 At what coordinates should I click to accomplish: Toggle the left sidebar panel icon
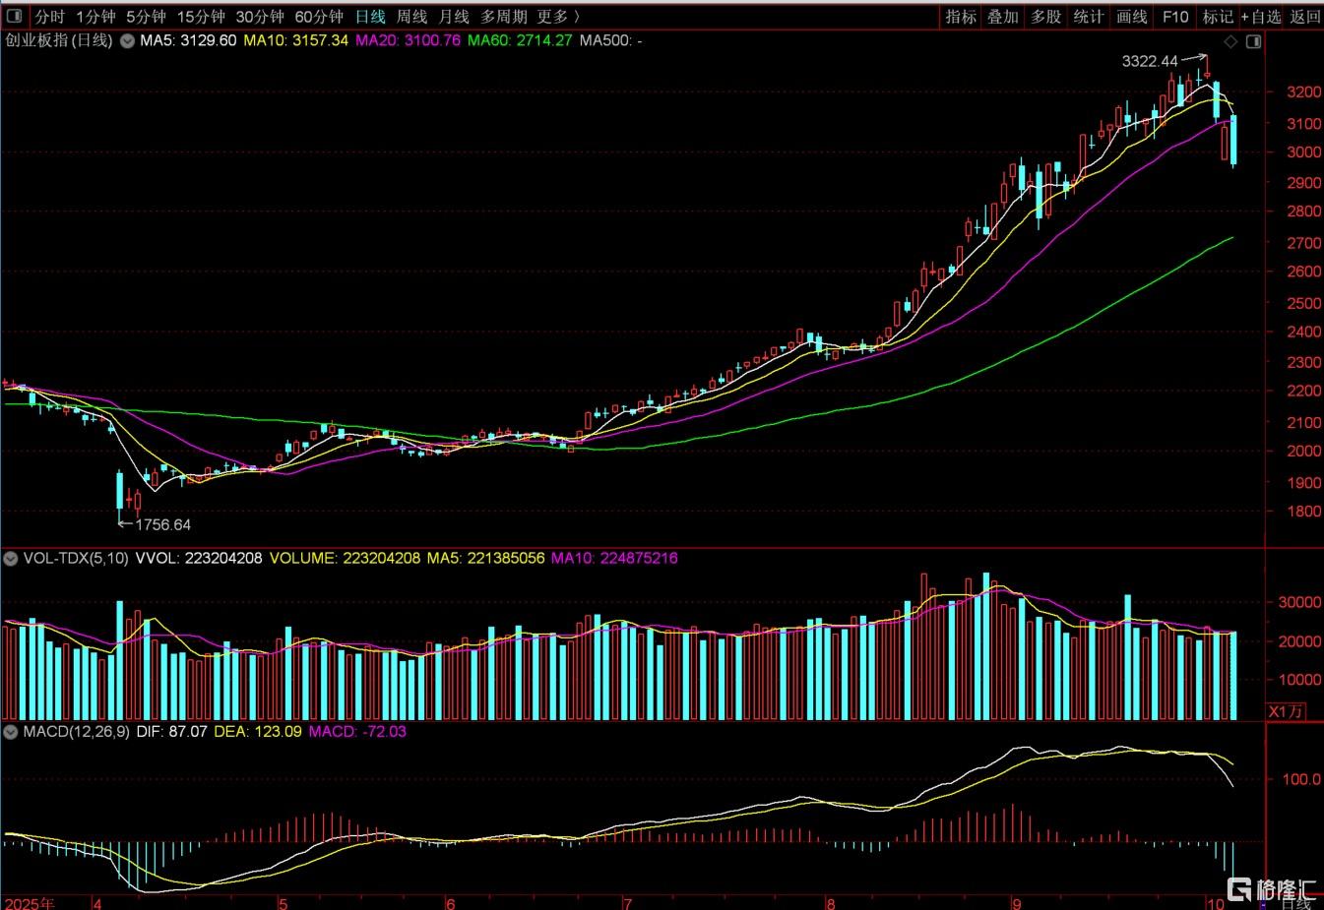click(14, 17)
